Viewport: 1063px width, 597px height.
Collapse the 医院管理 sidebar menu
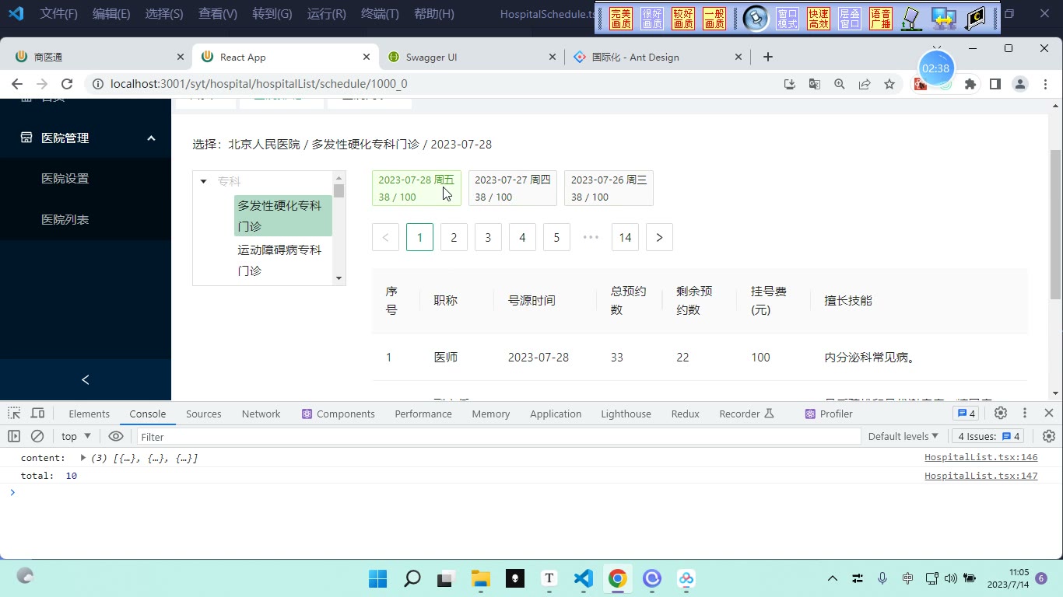[86, 138]
